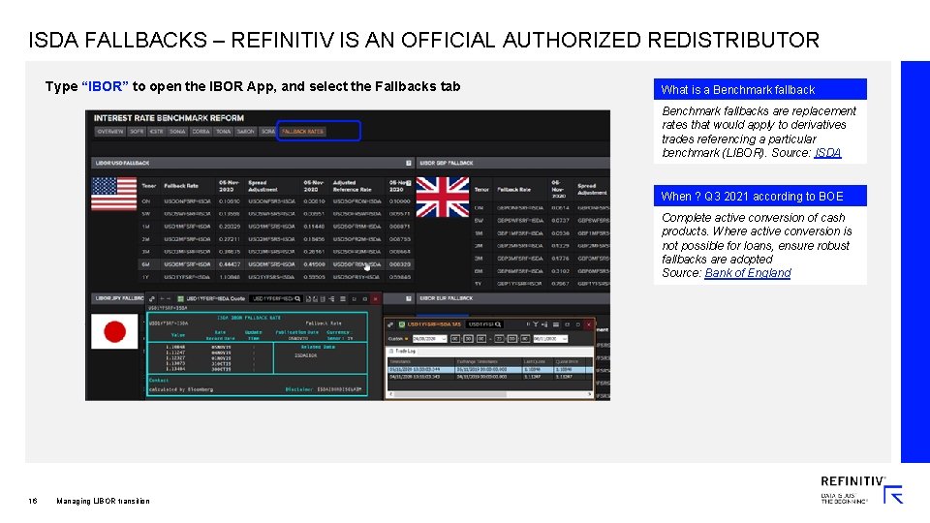The image size is (930, 523).
Task: Click the Adjusted Reference Rate column header
Action: 353,186
